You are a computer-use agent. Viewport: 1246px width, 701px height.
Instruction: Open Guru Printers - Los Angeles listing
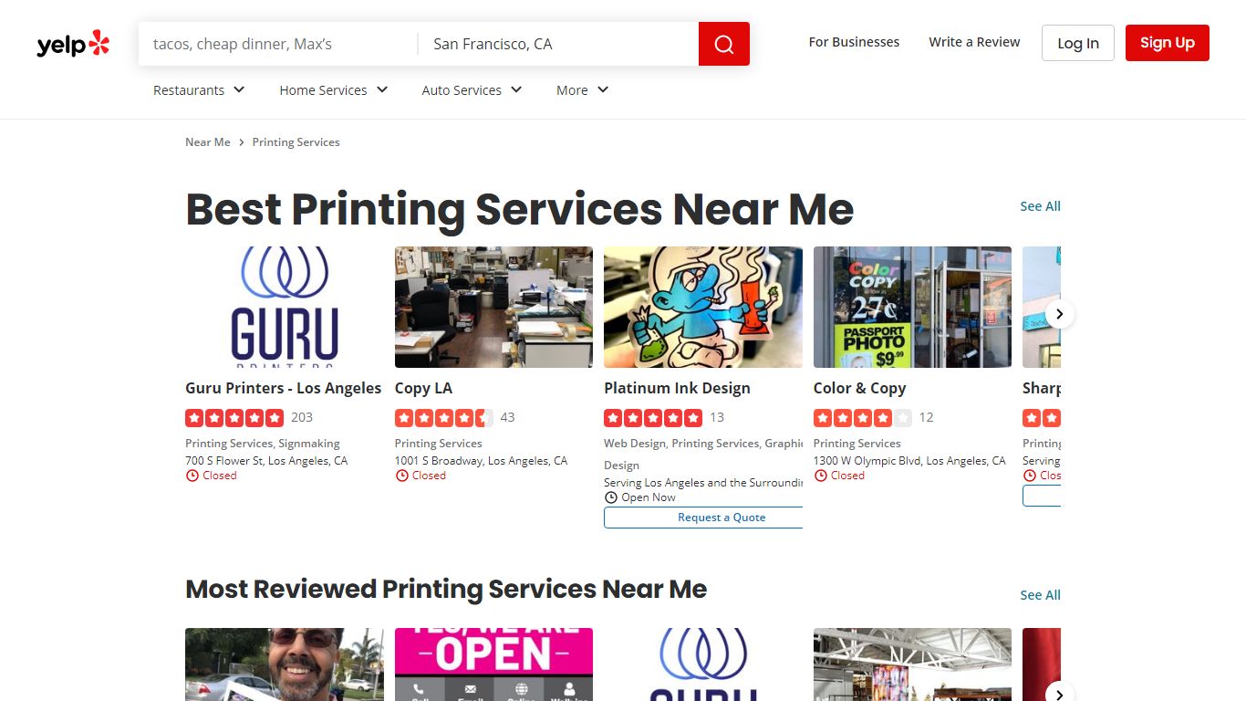pos(284,388)
